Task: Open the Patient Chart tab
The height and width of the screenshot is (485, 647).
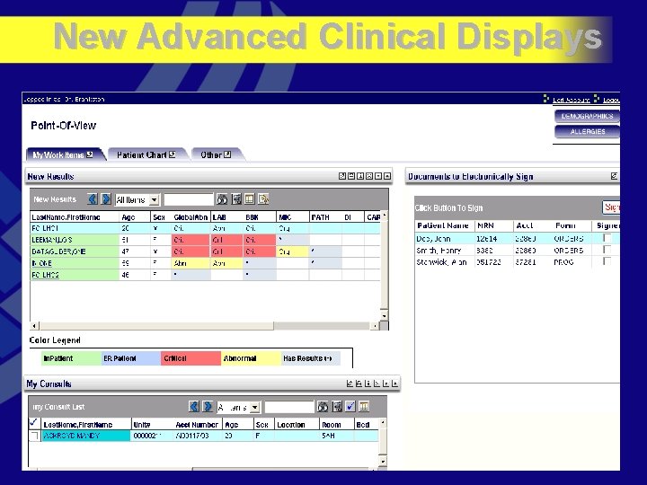Action: [x=146, y=154]
